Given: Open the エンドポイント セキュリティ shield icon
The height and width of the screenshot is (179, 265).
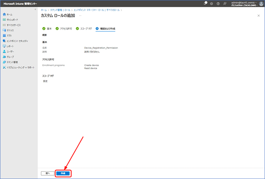Looking at the screenshot, I should tap(4, 41).
